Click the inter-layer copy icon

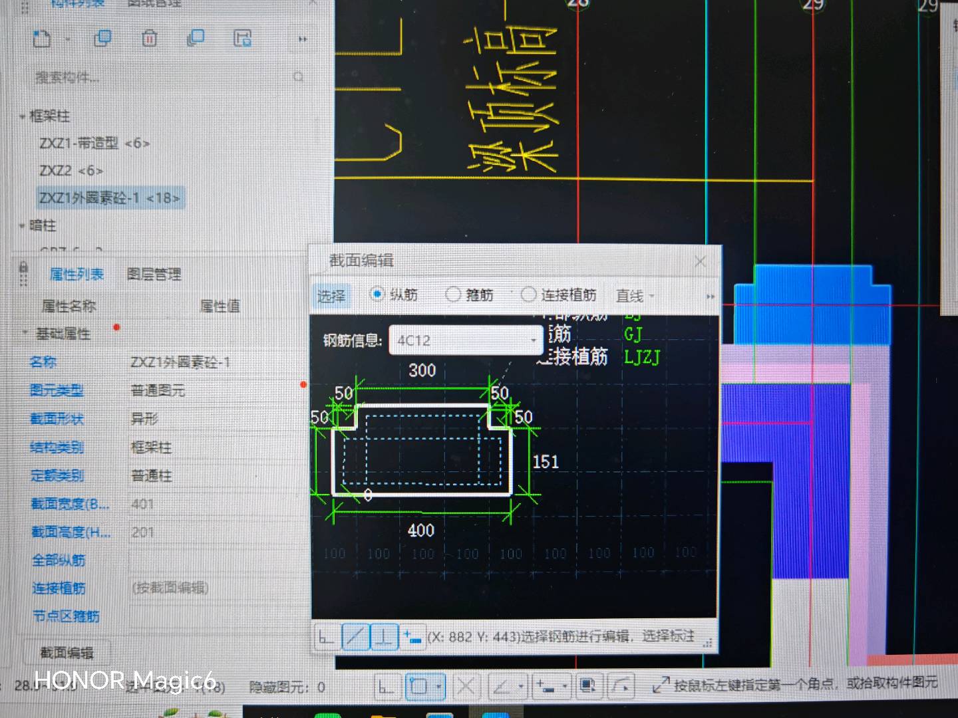coord(196,38)
